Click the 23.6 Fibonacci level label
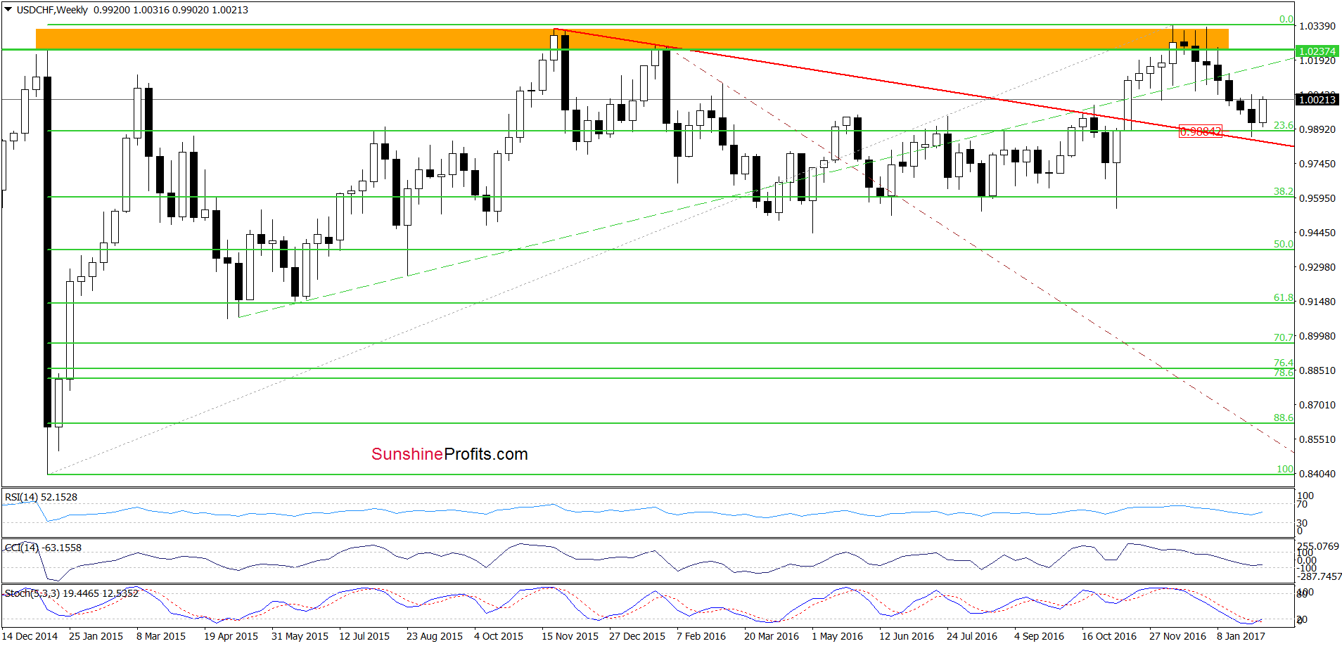The width and height of the screenshot is (1342, 646). [1283, 125]
